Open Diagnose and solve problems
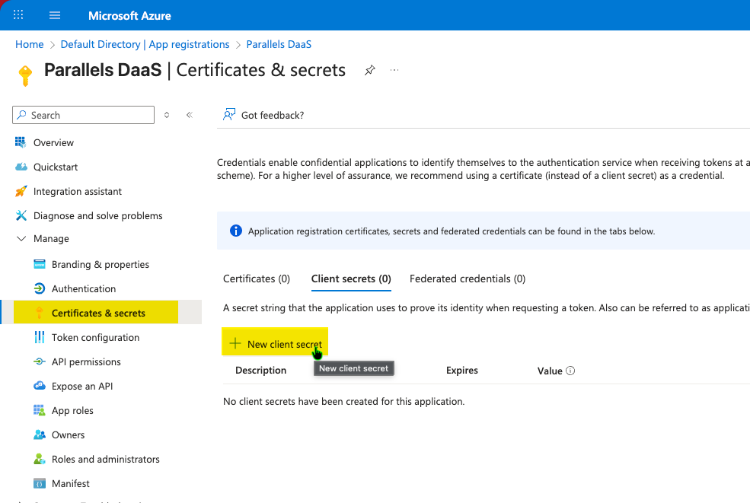Viewport: 750px width, 503px height. (x=97, y=215)
